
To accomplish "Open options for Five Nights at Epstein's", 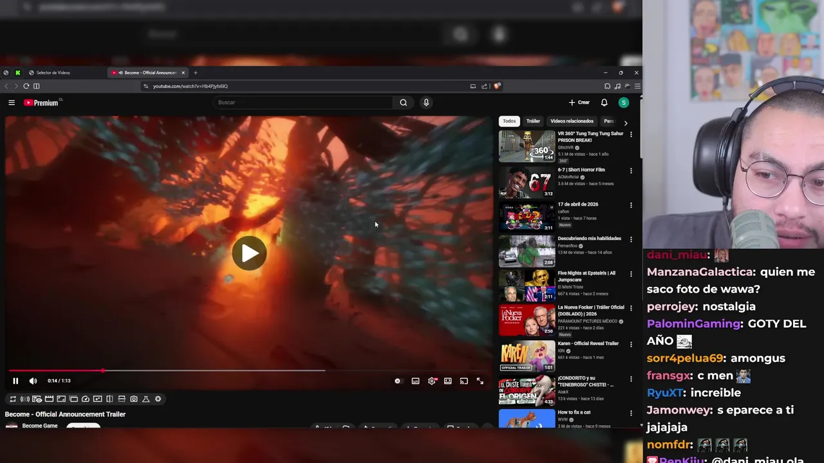I will (x=631, y=274).
